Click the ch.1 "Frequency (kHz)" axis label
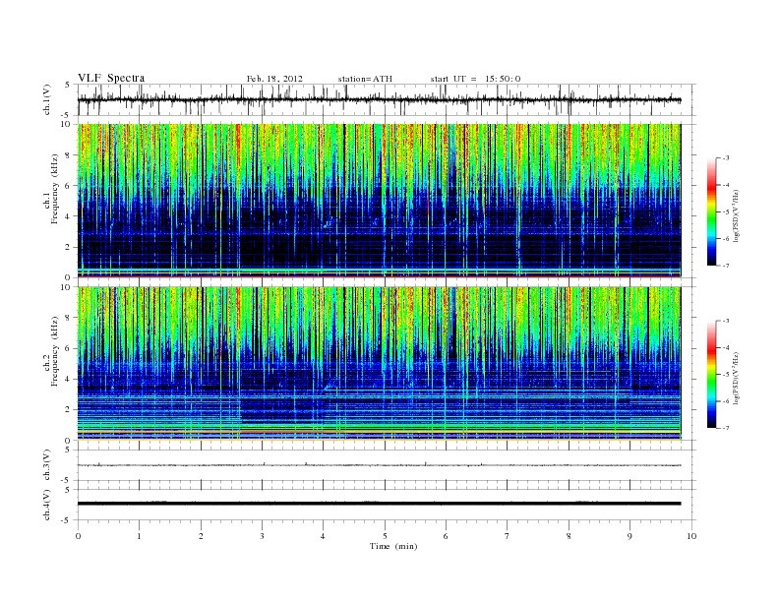Image resolution: width=779 pixels, height=602 pixels. 55,189
